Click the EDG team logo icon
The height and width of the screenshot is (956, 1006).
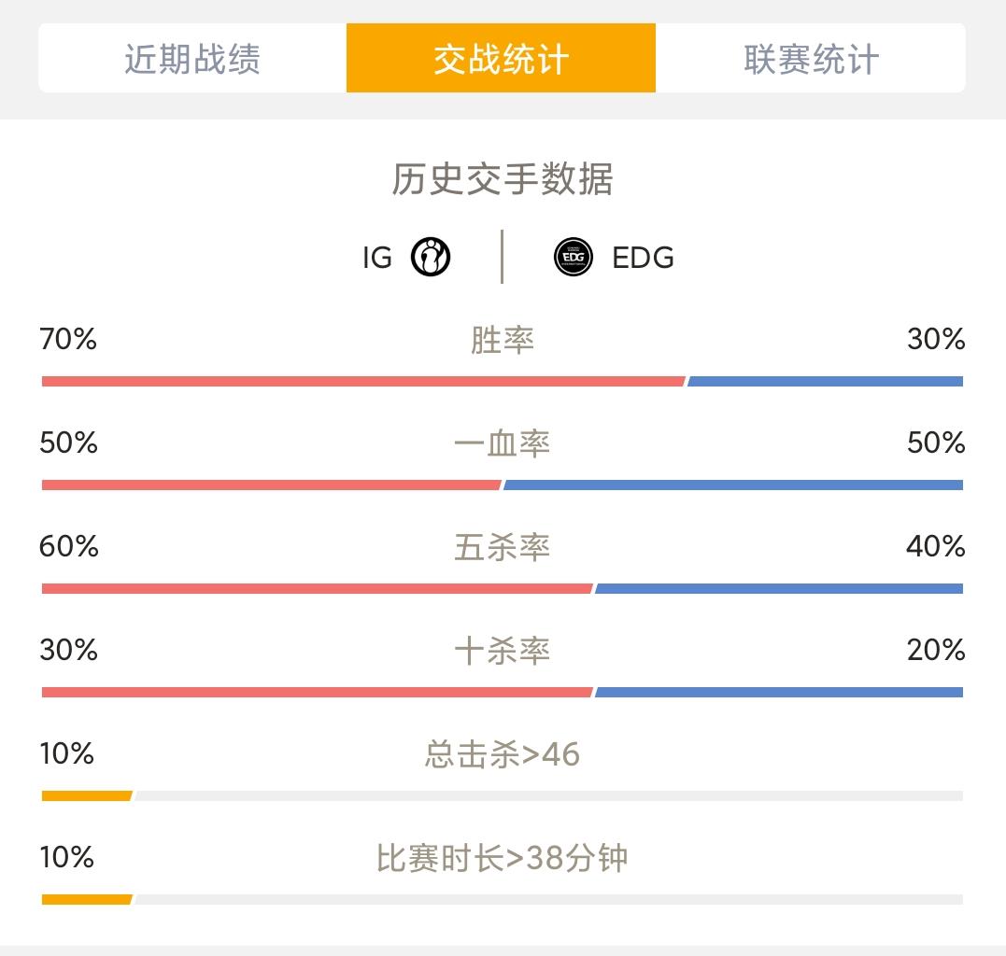(573, 257)
